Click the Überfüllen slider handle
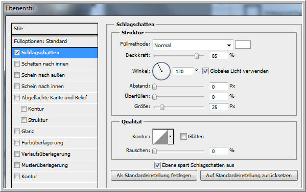 click(x=154, y=97)
